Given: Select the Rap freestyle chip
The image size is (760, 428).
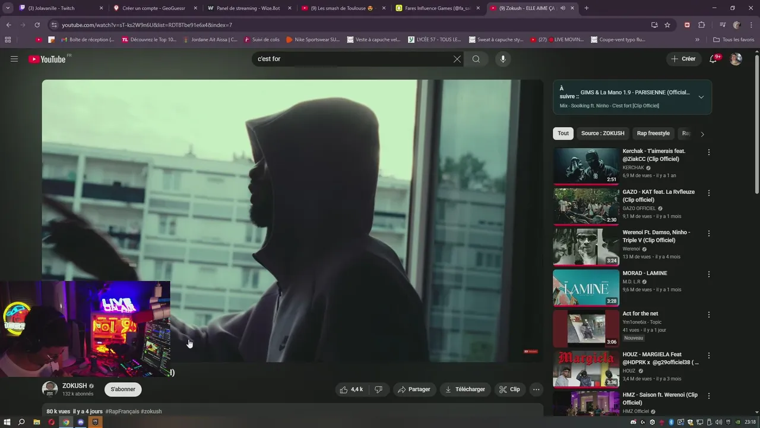Looking at the screenshot, I should click(653, 133).
